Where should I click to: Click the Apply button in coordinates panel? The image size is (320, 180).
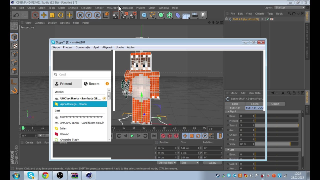[212, 163]
